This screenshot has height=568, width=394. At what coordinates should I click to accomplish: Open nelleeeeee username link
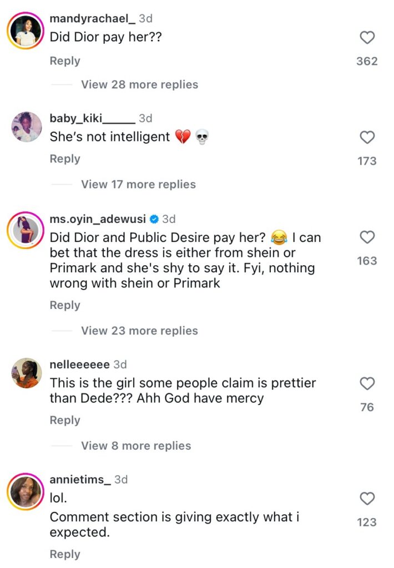(x=79, y=364)
